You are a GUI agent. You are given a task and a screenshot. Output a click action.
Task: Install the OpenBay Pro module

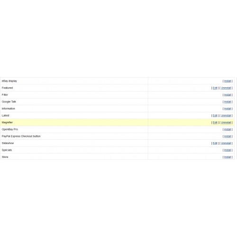point(228,129)
